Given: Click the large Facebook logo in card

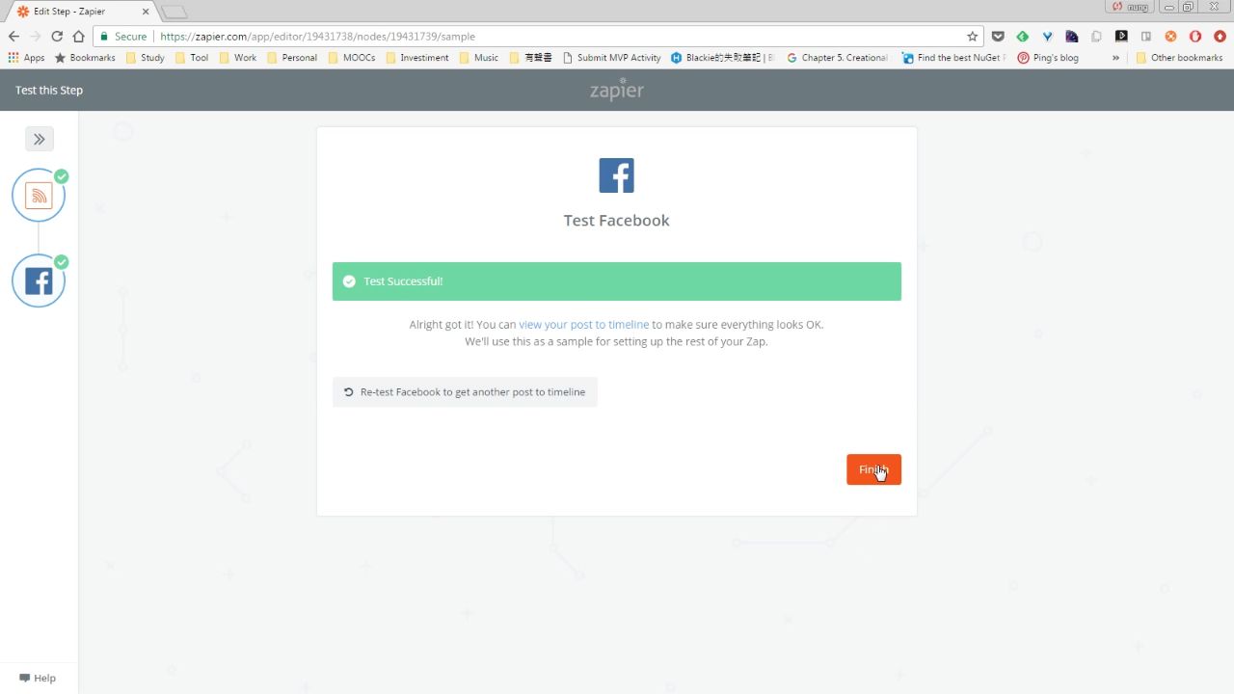Looking at the screenshot, I should coord(617,175).
